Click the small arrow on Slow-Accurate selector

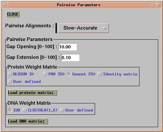click(x=105, y=28)
